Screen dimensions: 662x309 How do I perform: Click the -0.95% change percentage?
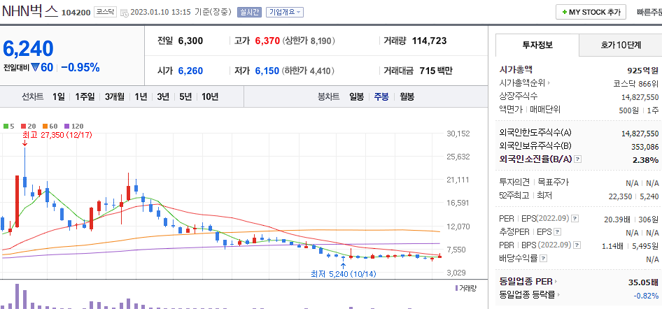pos(80,67)
